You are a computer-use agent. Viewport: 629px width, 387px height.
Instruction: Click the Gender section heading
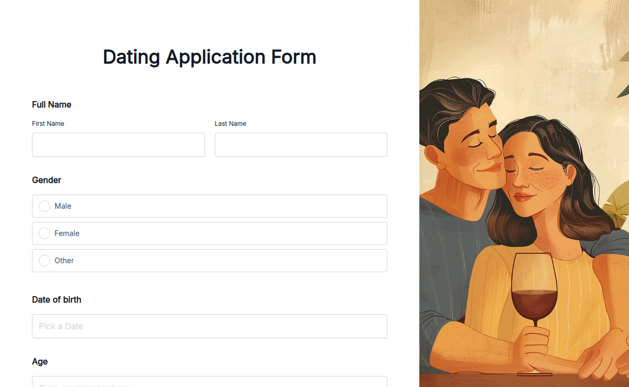[x=47, y=180]
